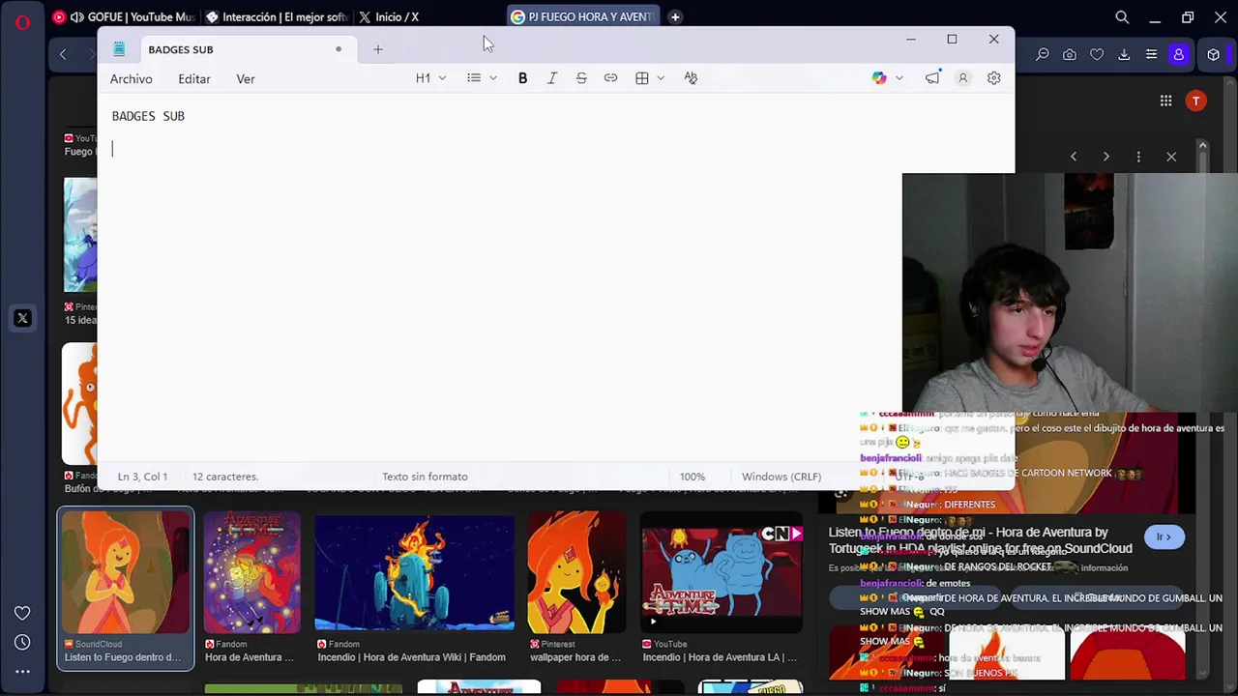1238x696 pixels.
Task: Close the Google image preview panel
Action: pyautogui.click(x=1171, y=157)
